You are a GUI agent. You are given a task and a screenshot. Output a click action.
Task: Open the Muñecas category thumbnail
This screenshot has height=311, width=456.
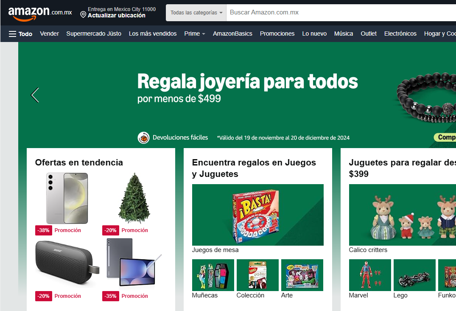[x=213, y=275]
